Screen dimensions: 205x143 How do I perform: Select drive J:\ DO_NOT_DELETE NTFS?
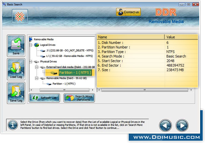[x=70, y=50]
